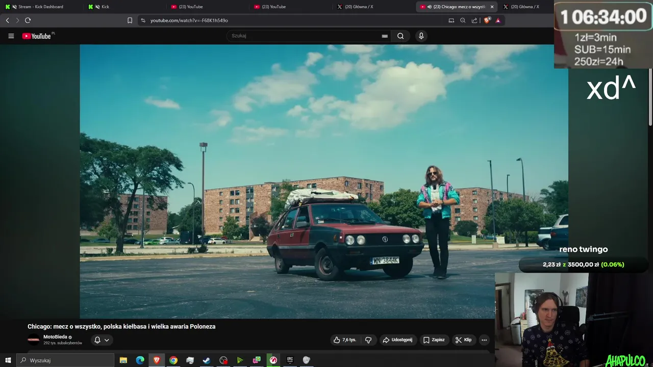Open the Windows Start menu
Image resolution: width=653 pixels, height=367 pixels.
pos(8,360)
